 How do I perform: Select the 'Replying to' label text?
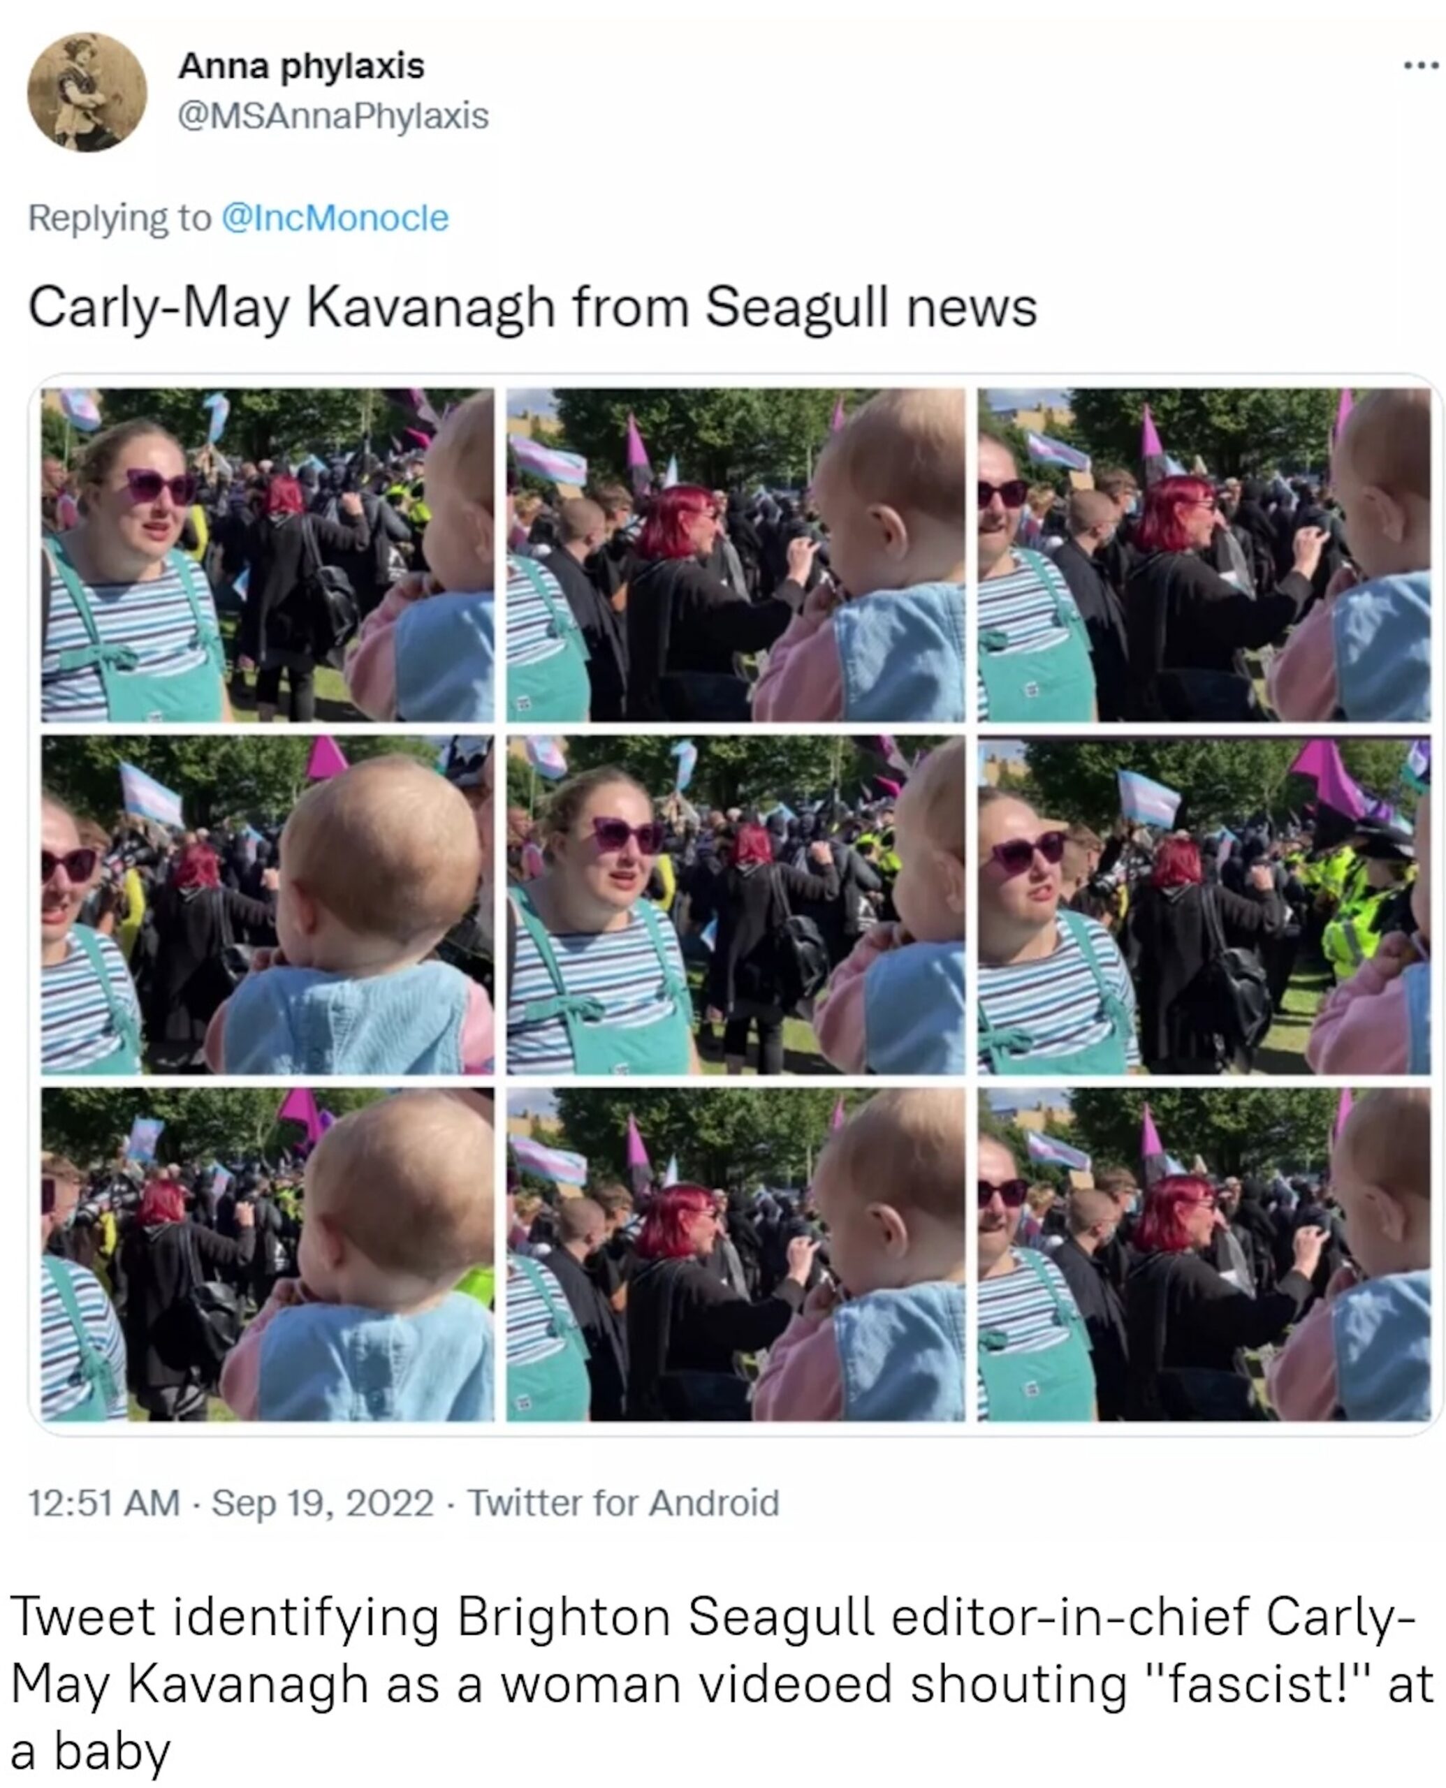pos(120,218)
